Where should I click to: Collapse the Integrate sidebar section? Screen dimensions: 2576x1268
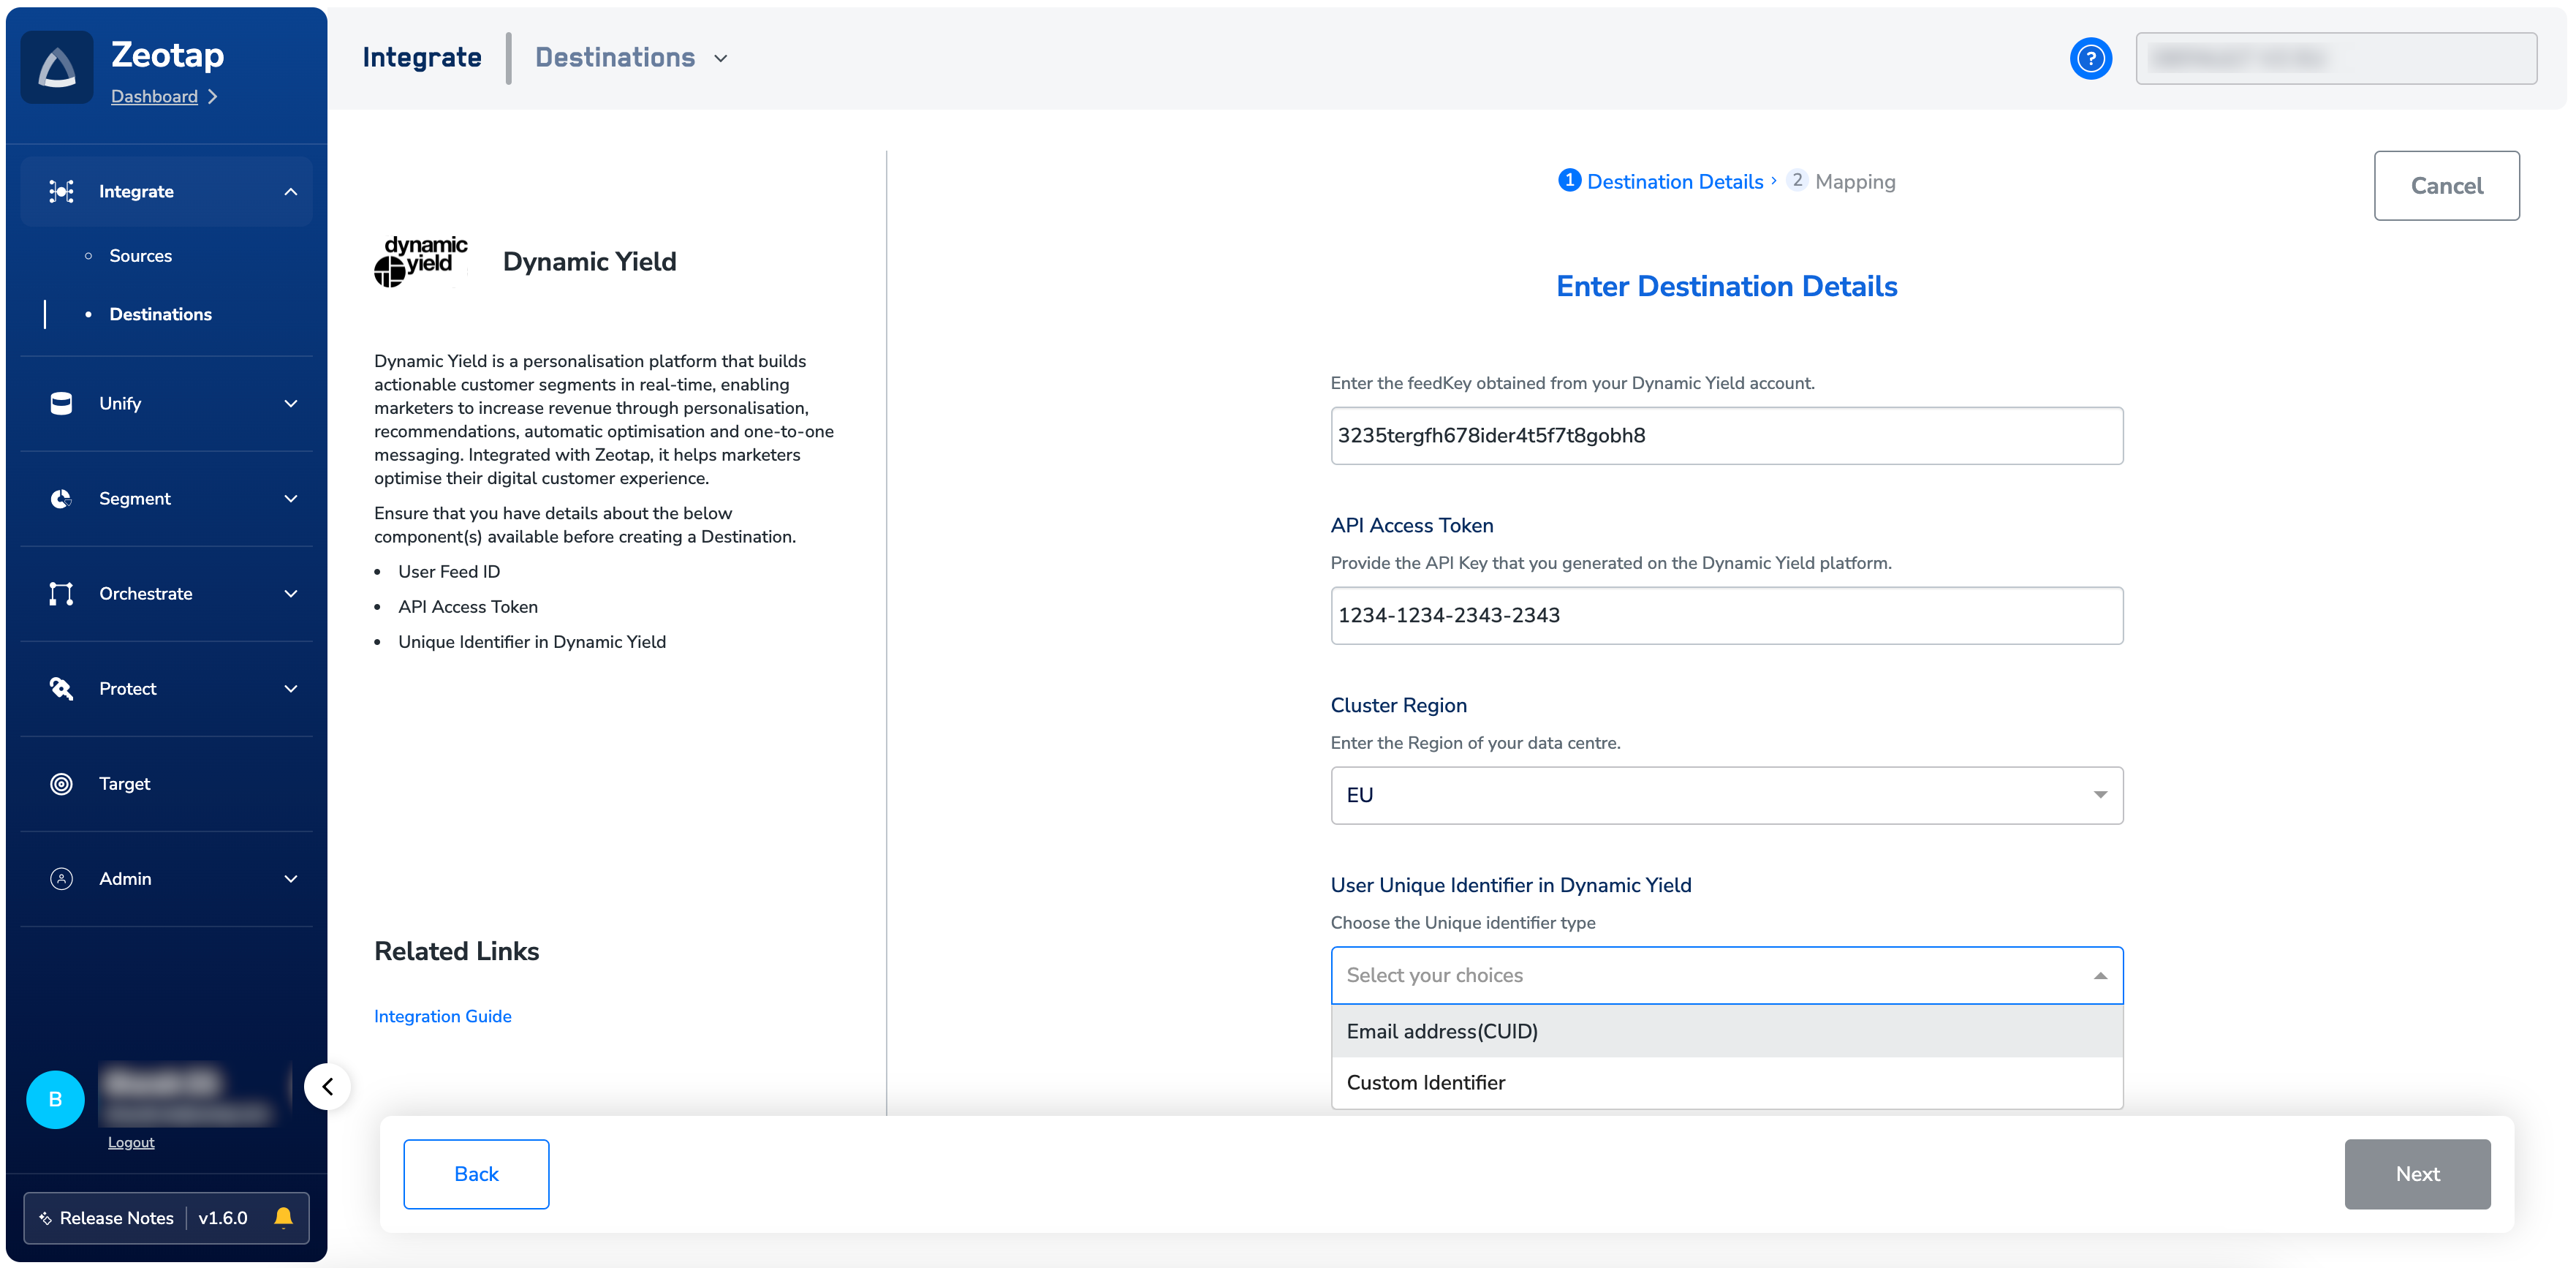tap(290, 192)
